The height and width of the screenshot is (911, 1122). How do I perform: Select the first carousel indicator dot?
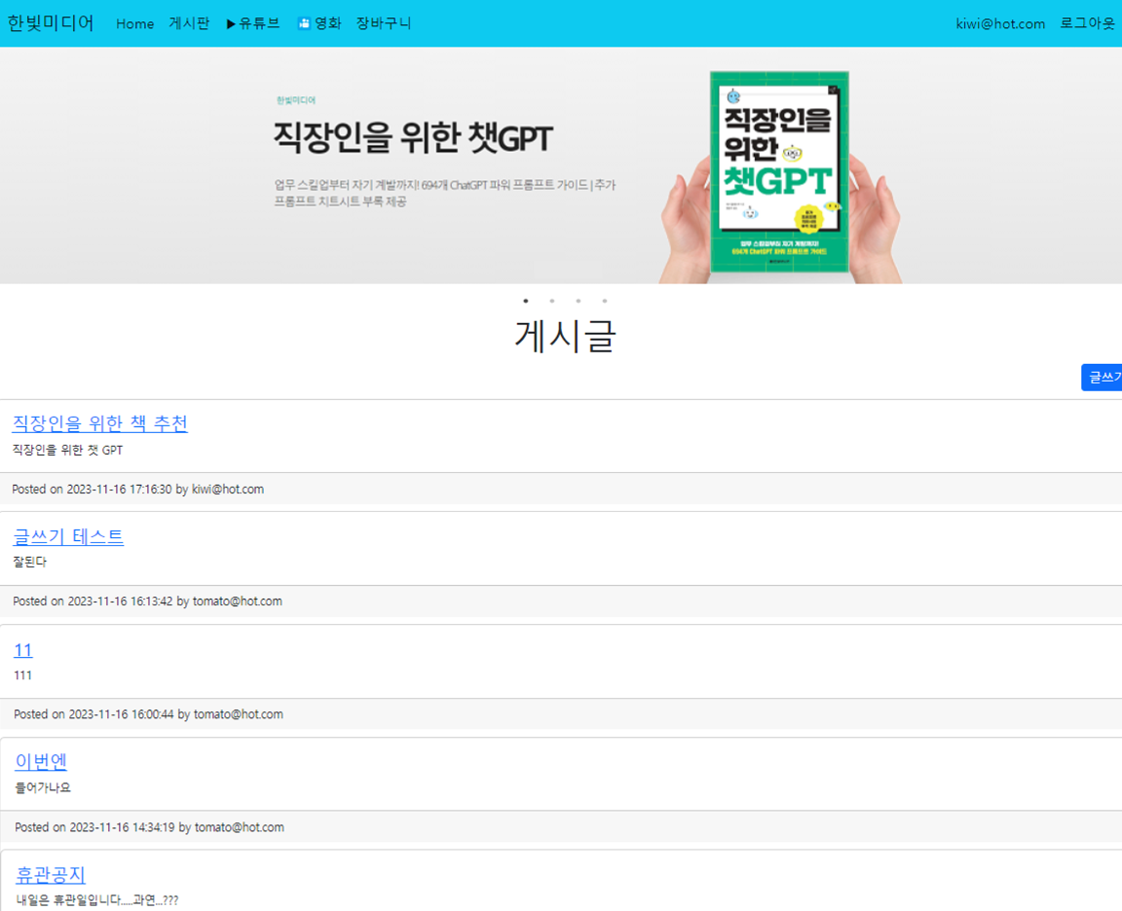(x=525, y=301)
